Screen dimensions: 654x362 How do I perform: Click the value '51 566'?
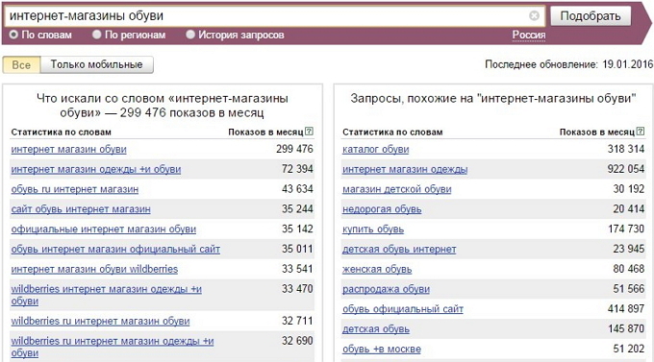coord(629,289)
